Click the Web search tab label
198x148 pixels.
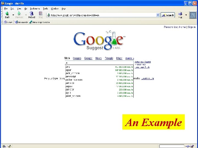67,58
